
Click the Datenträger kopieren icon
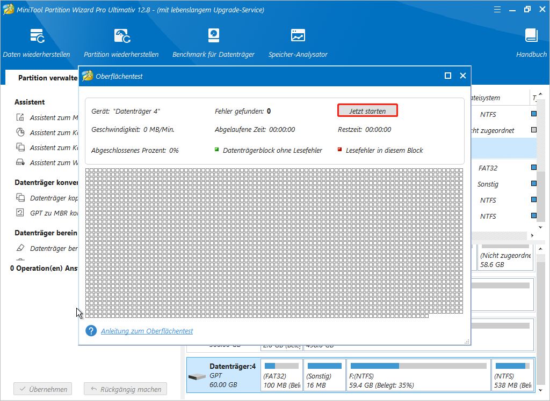click(x=20, y=198)
